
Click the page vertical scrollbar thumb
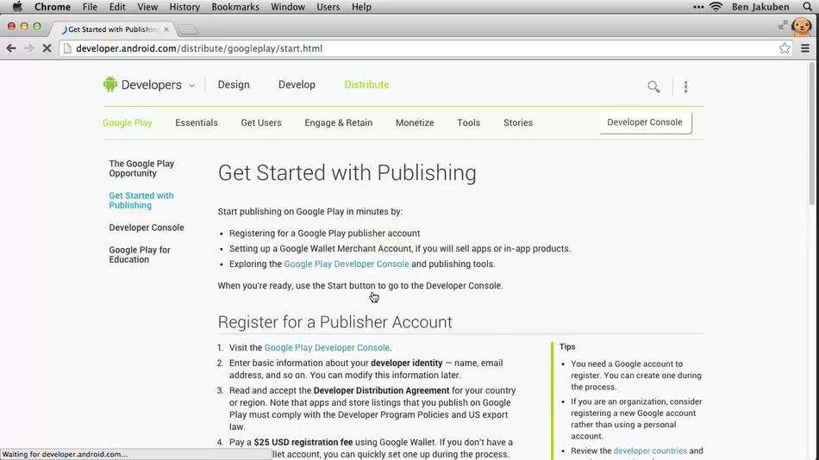(812, 134)
